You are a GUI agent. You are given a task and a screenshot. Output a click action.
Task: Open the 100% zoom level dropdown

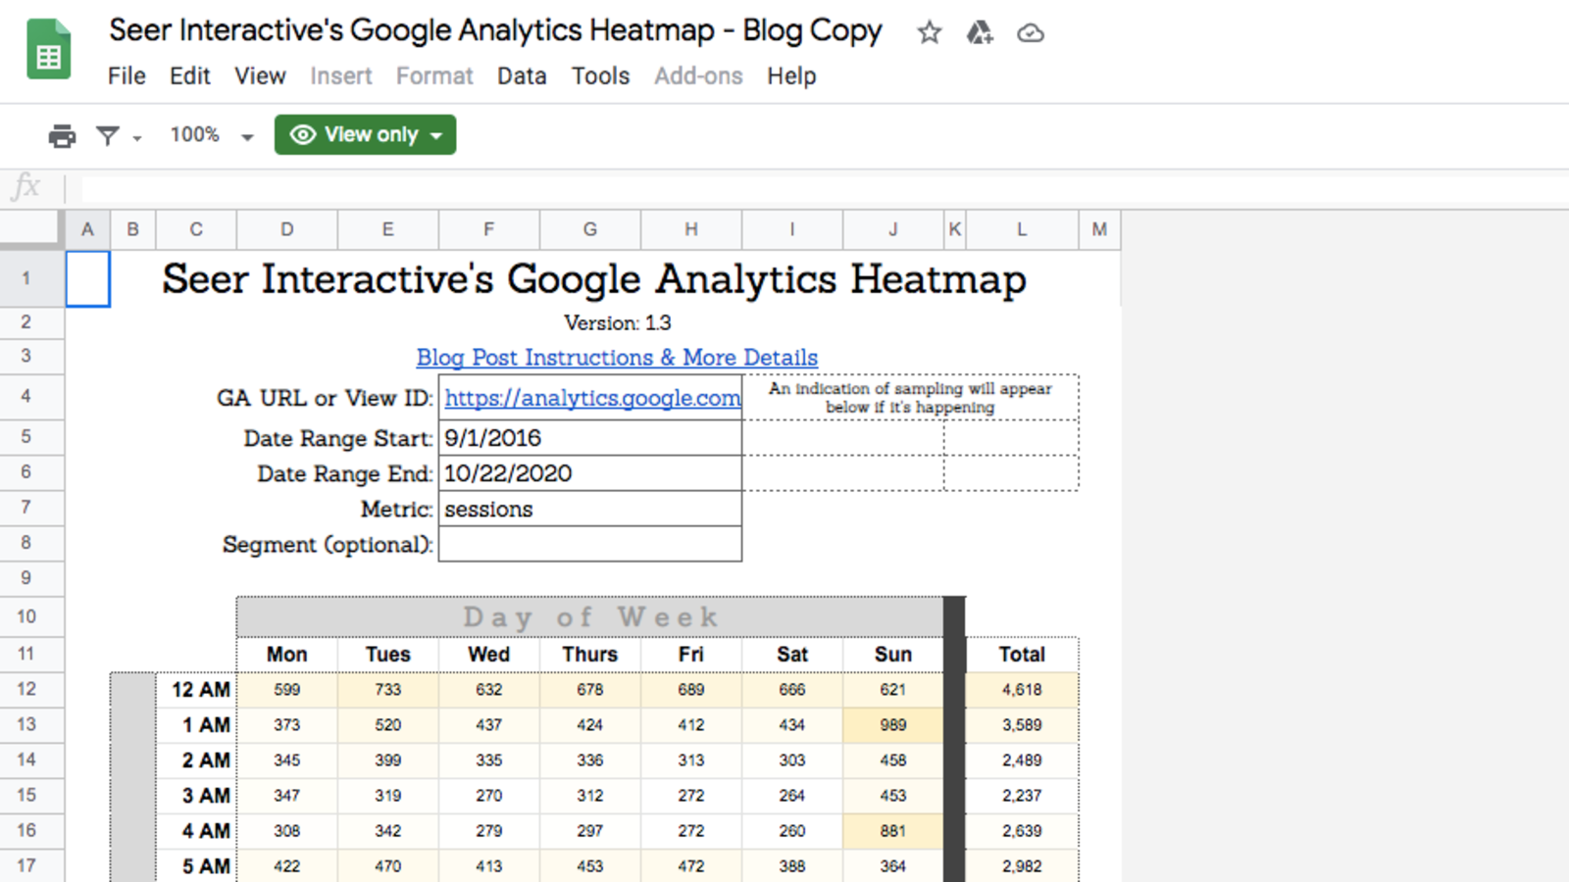[x=211, y=135]
